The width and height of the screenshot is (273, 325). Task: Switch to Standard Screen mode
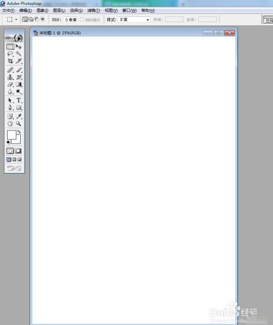click(x=9, y=159)
